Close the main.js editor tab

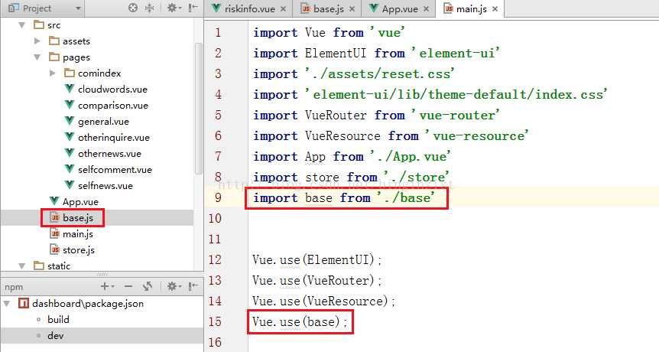coord(495,9)
